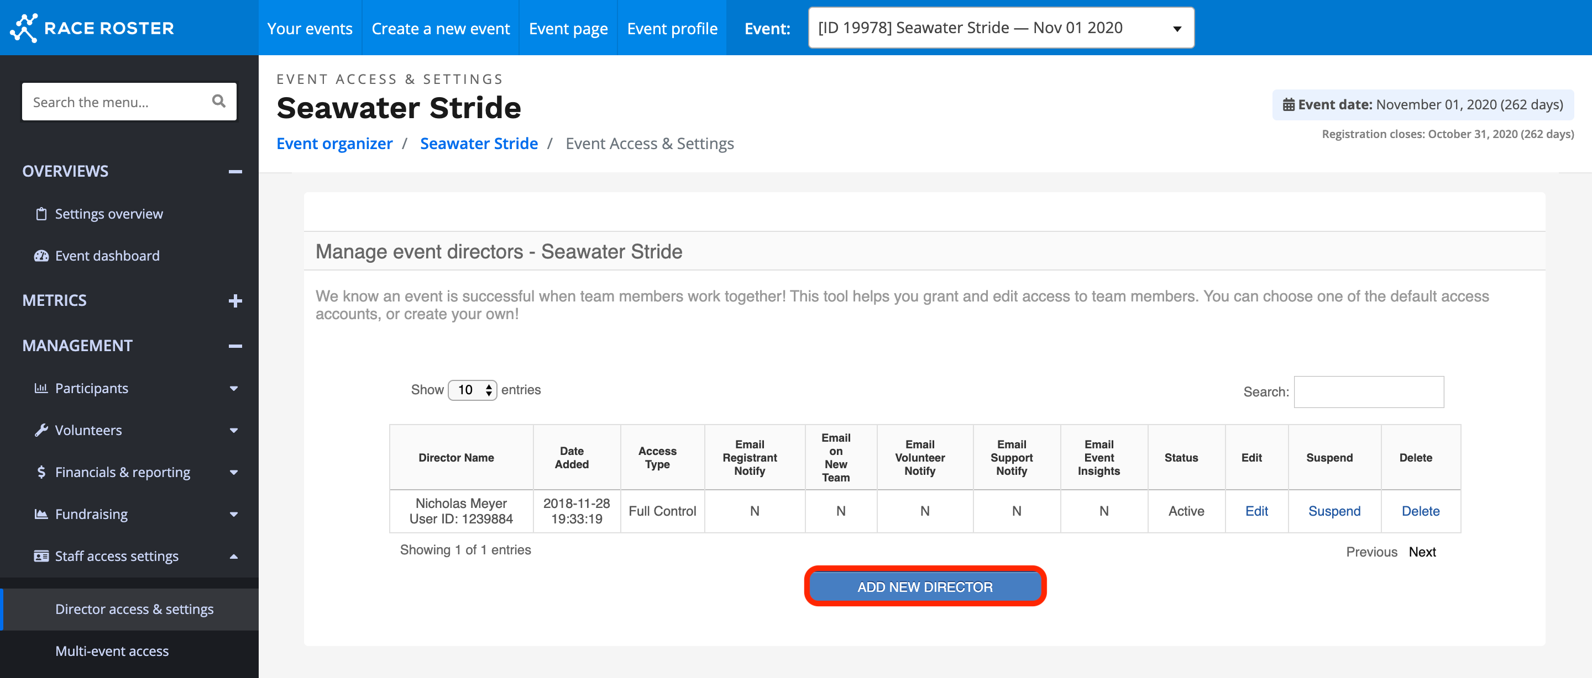The height and width of the screenshot is (678, 1592).
Task: Expand the Participants submenu arrow
Action: pyautogui.click(x=234, y=388)
